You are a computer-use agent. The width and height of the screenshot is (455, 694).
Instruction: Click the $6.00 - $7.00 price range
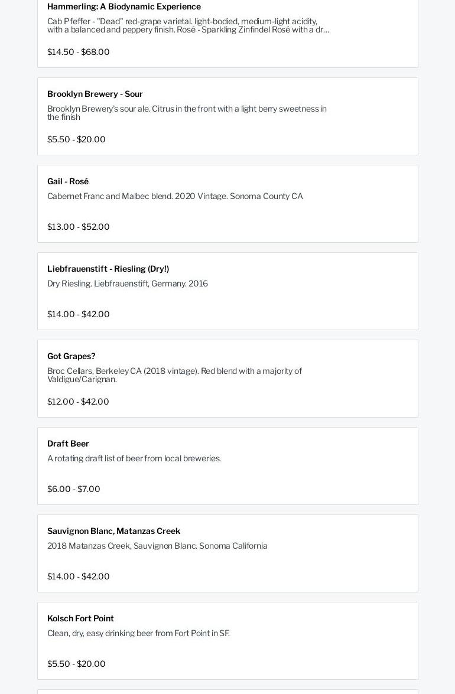74,489
